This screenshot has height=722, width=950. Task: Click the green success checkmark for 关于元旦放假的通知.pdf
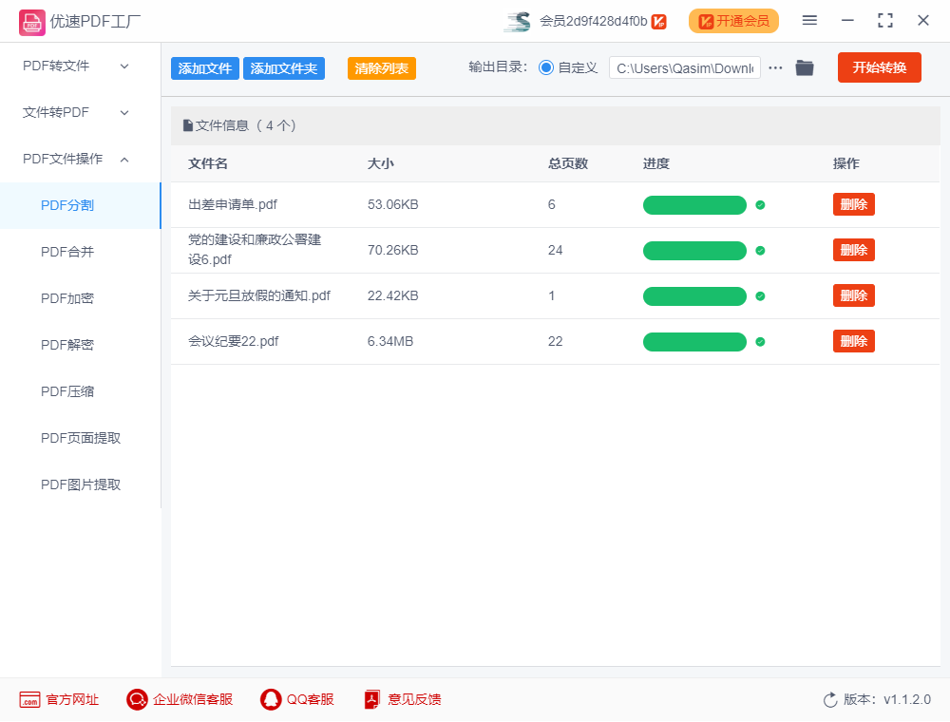761,295
